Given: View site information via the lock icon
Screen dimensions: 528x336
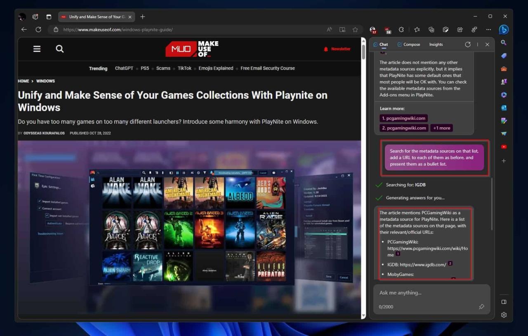Looking at the screenshot, I should [56, 30].
